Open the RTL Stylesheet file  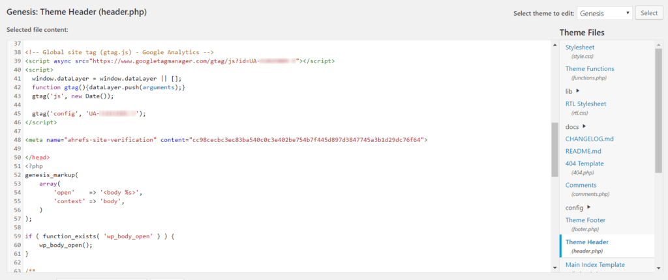[x=586, y=104]
